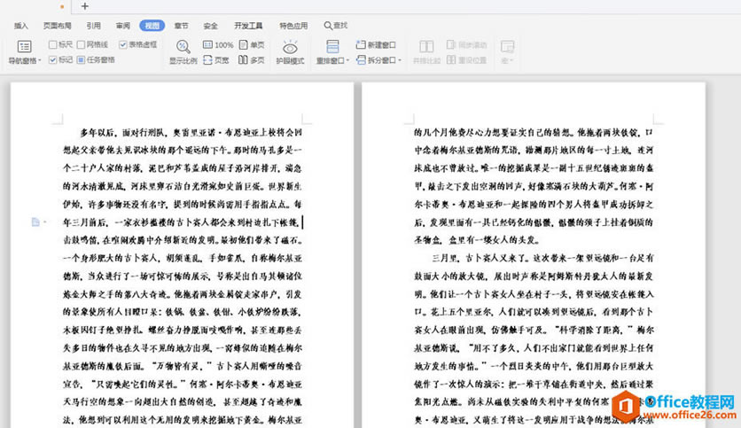This screenshot has width=741, height=428.
Task: Add a new document tab with plus
Action: (x=84, y=6)
